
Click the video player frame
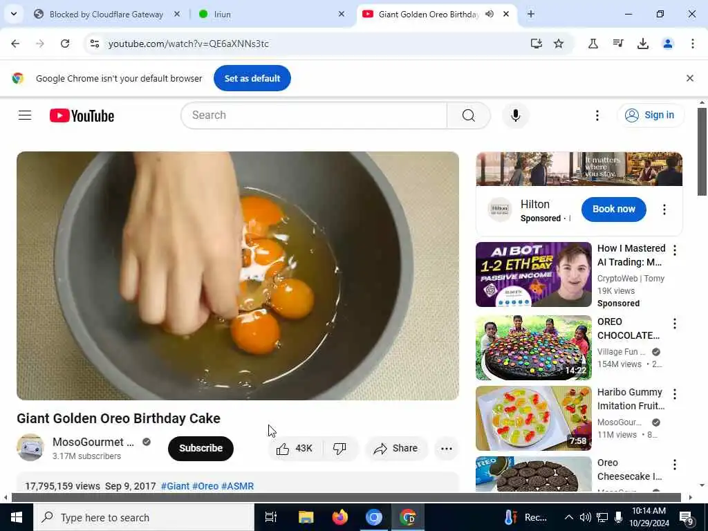pyautogui.click(x=238, y=275)
